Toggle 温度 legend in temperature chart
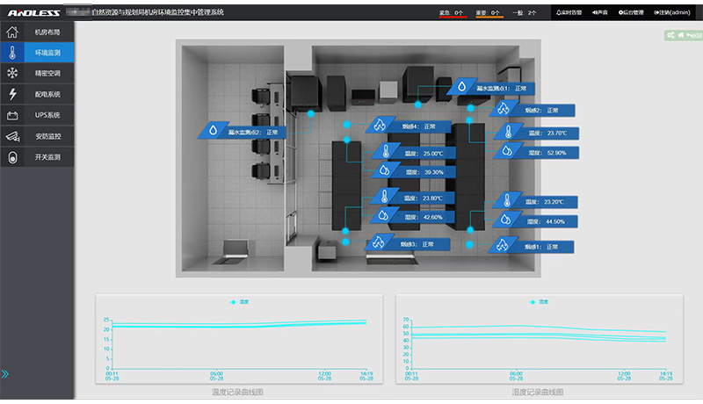Image resolution: width=703 pixels, height=404 pixels. pos(239,302)
